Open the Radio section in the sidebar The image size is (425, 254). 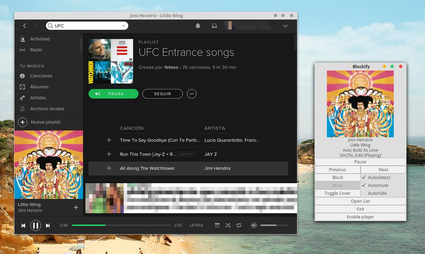35,50
